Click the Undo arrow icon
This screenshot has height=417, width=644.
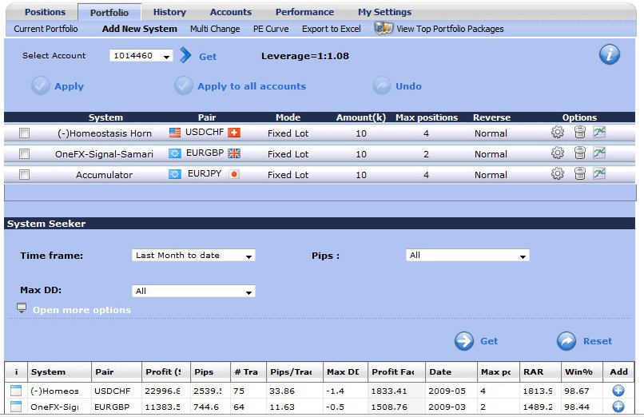click(382, 85)
